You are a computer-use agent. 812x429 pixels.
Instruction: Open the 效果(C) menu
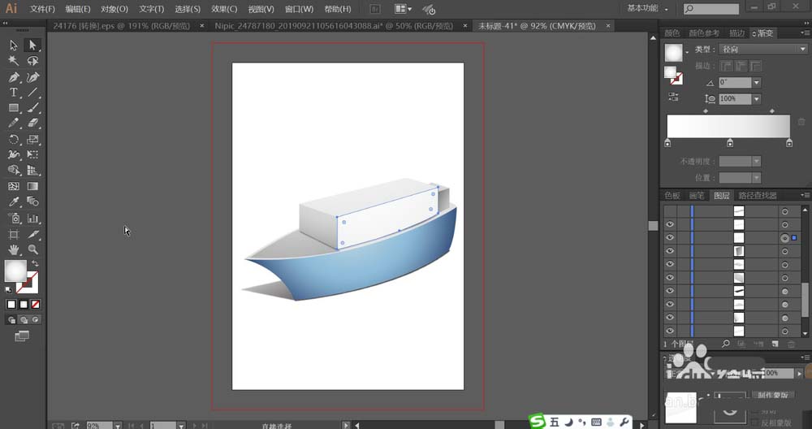pos(224,9)
